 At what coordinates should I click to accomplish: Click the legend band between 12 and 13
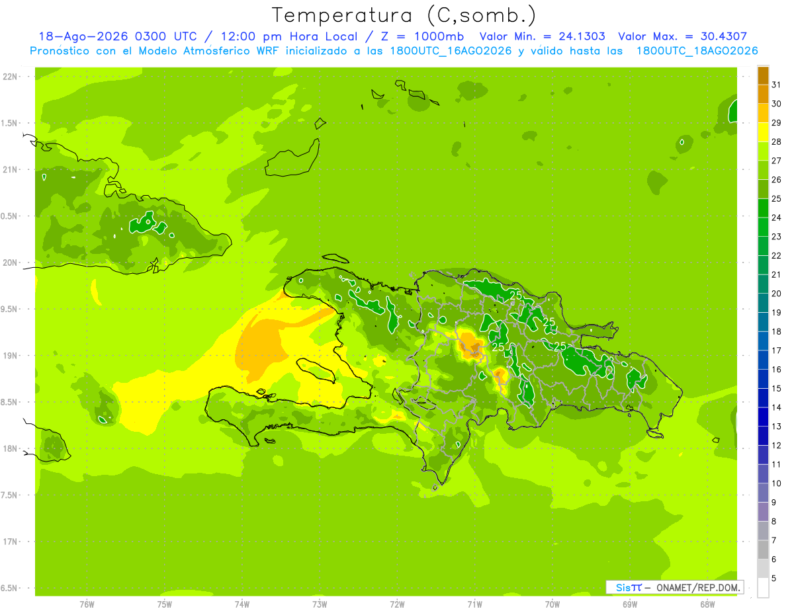(x=763, y=436)
